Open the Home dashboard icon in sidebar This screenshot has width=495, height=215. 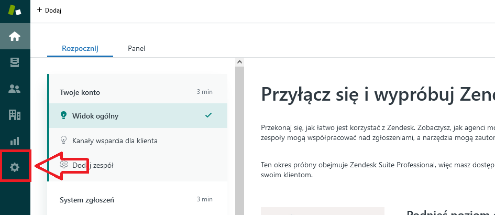pyautogui.click(x=15, y=36)
